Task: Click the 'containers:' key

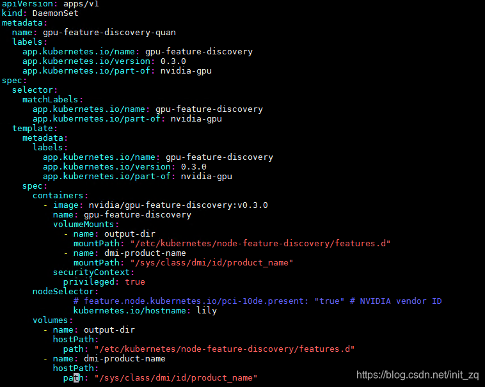Action: click(60, 195)
